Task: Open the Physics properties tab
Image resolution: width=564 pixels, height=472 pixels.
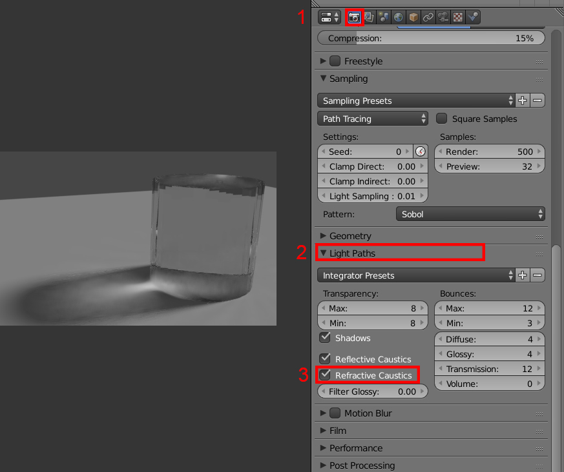Action: pyautogui.click(x=473, y=17)
